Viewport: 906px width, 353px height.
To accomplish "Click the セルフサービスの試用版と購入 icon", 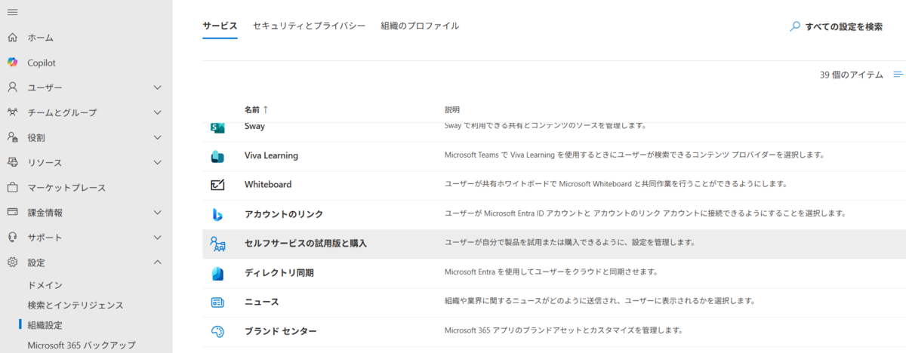I will click(x=217, y=244).
